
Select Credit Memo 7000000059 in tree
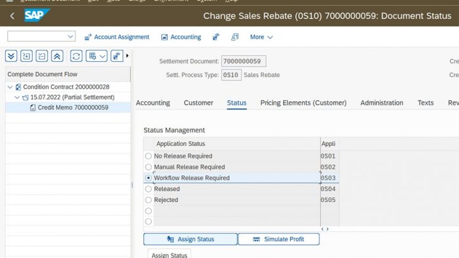click(x=73, y=108)
